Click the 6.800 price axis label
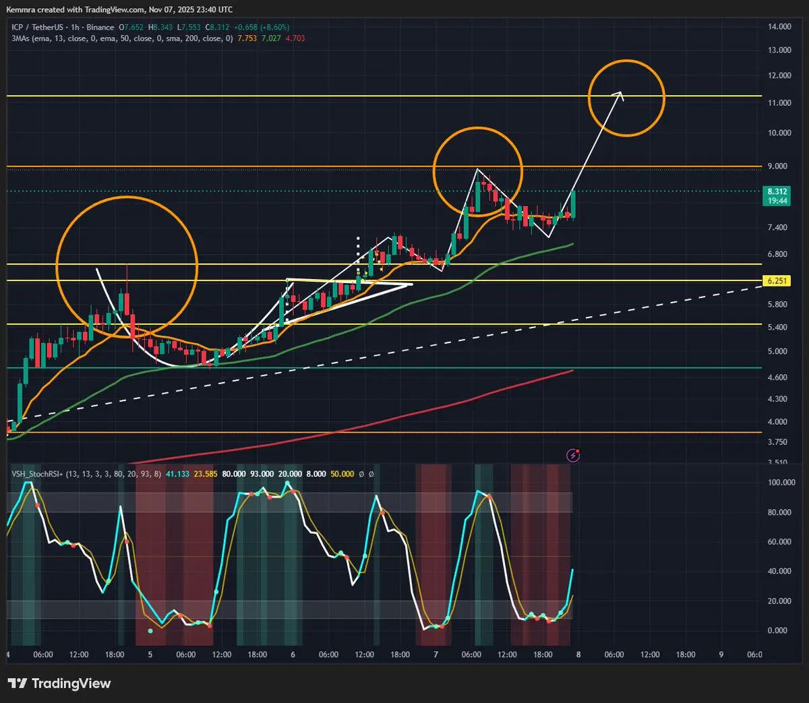 (777, 255)
